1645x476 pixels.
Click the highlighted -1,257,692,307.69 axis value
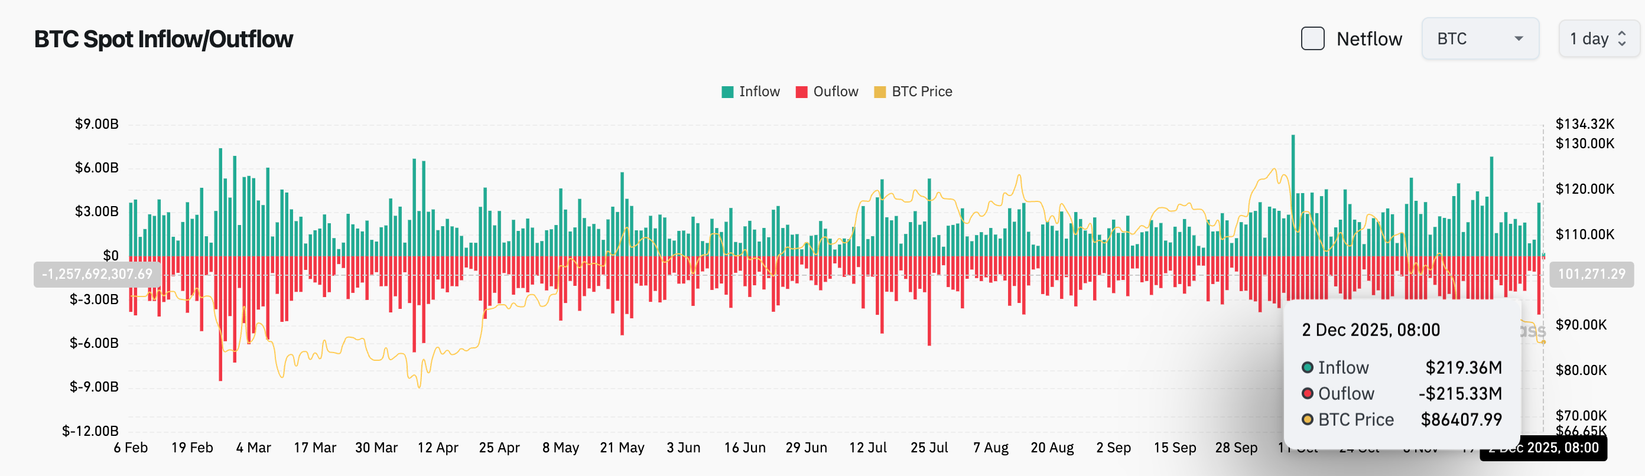97,275
